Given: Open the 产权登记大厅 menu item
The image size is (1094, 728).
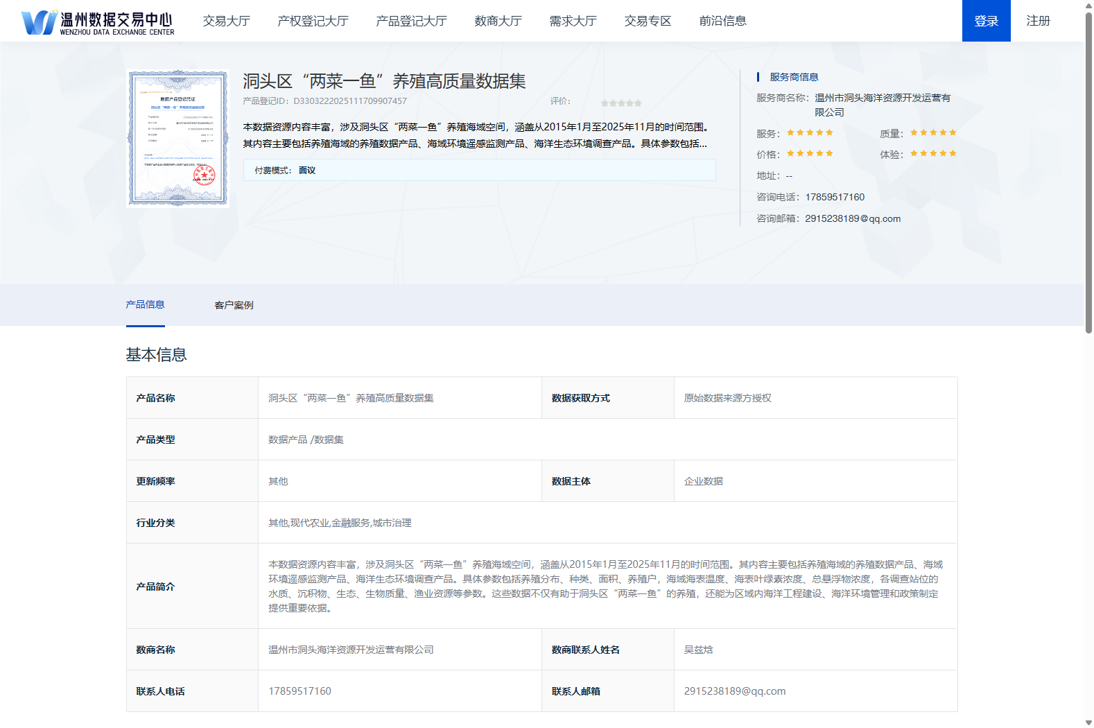Looking at the screenshot, I should point(313,21).
